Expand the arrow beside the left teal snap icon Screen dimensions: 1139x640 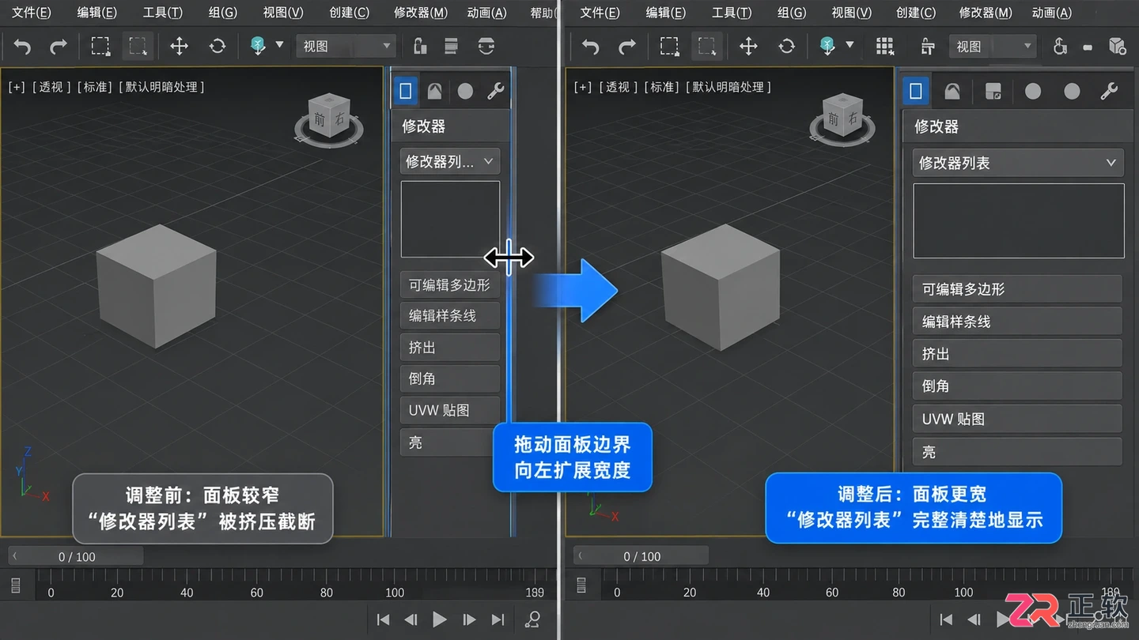pyautogui.click(x=279, y=45)
